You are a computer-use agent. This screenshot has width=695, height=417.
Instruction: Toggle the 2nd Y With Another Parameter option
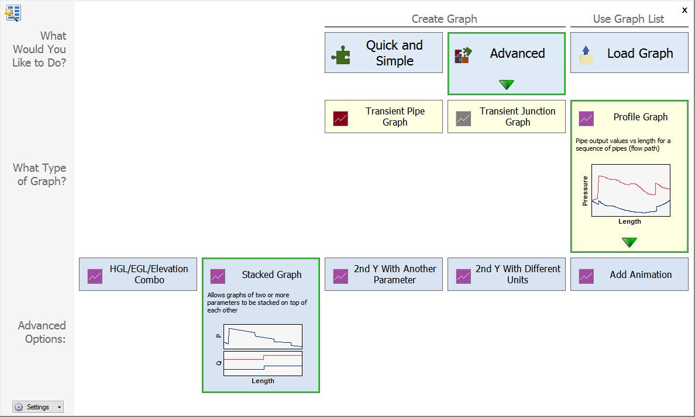(x=383, y=273)
